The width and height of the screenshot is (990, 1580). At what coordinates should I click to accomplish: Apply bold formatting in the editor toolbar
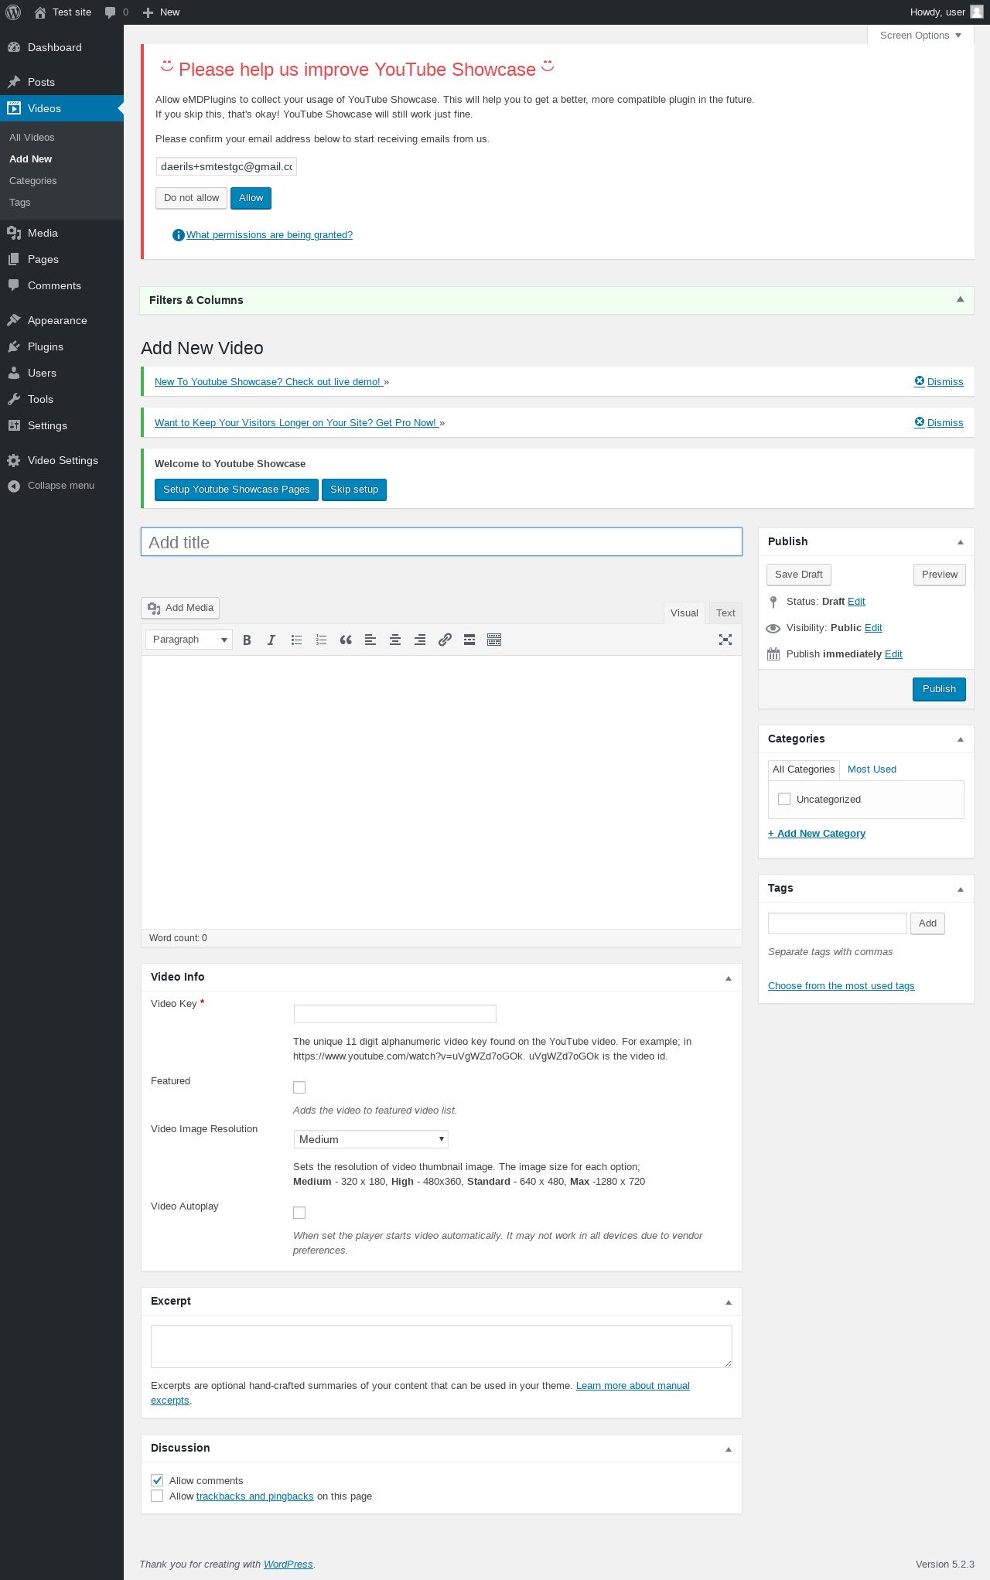247,640
